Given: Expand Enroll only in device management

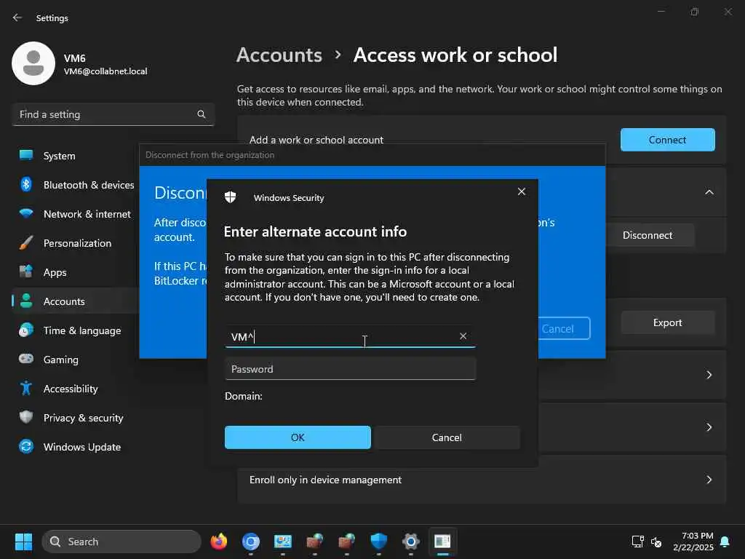Looking at the screenshot, I should tap(482, 480).
